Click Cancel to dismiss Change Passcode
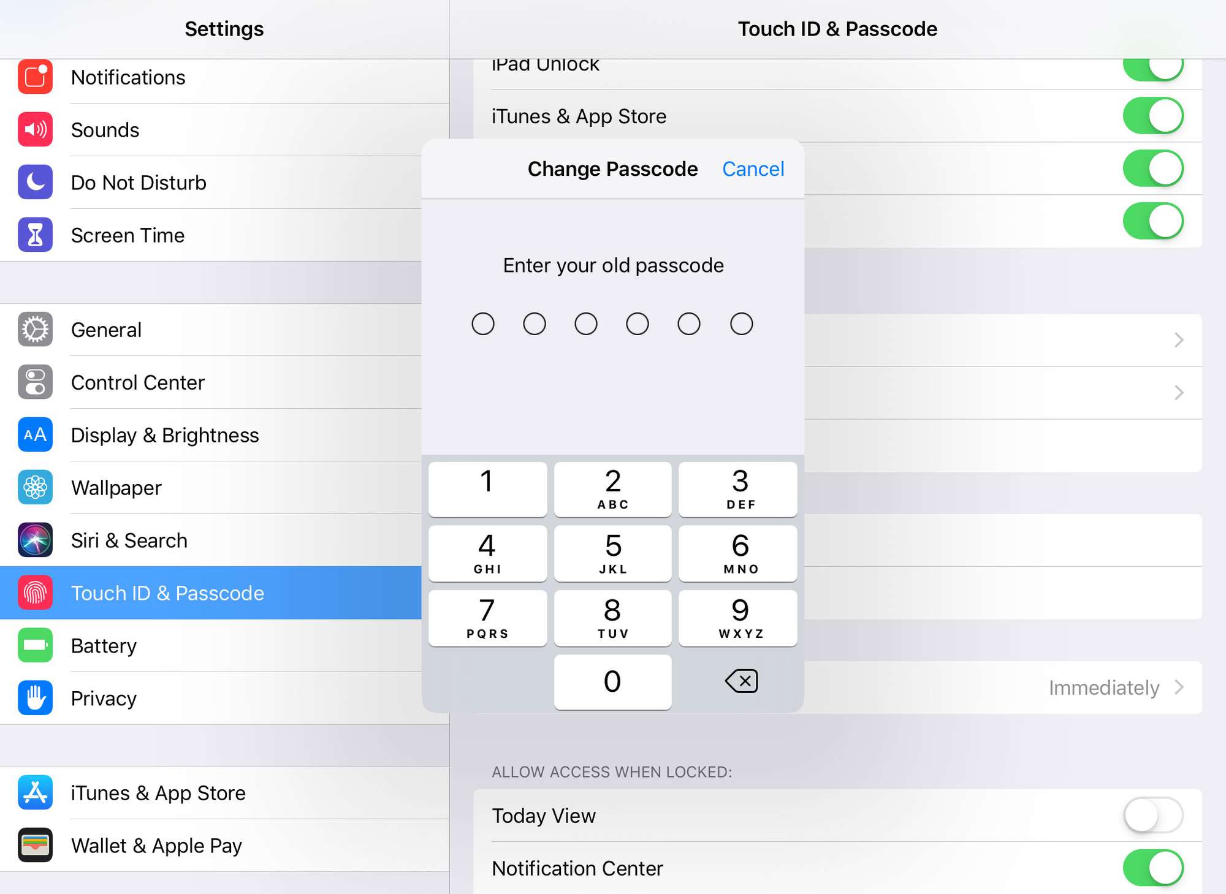 pos(753,170)
